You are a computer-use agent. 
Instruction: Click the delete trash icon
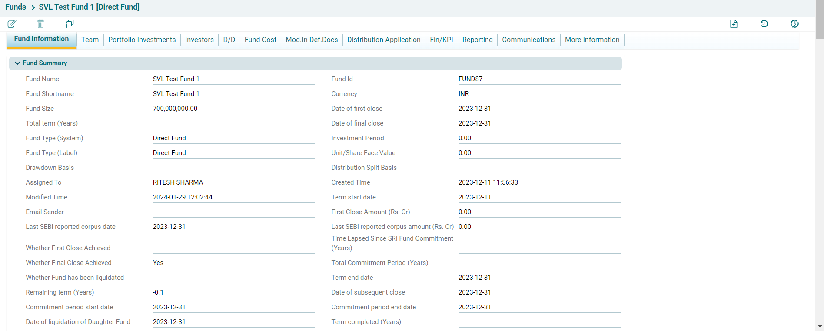point(40,24)
